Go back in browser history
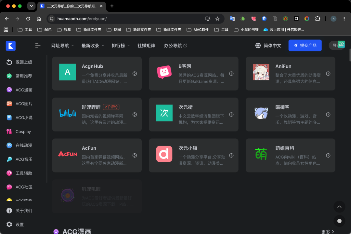 7,19
